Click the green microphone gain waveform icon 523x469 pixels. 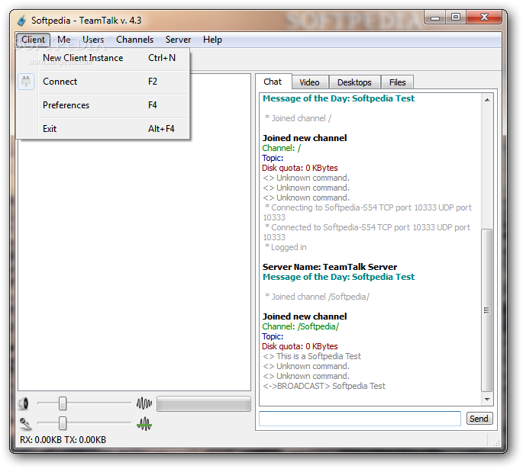(x=144, y=424)
